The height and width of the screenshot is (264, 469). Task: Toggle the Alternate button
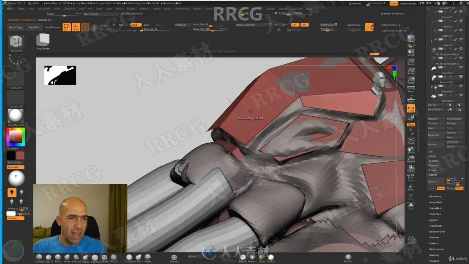[16, 167]
